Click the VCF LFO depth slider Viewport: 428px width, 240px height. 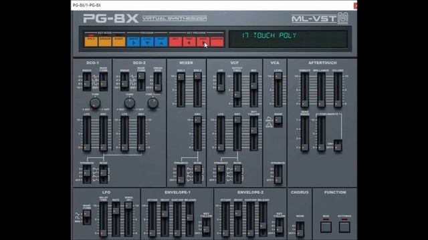pos(221,133)
